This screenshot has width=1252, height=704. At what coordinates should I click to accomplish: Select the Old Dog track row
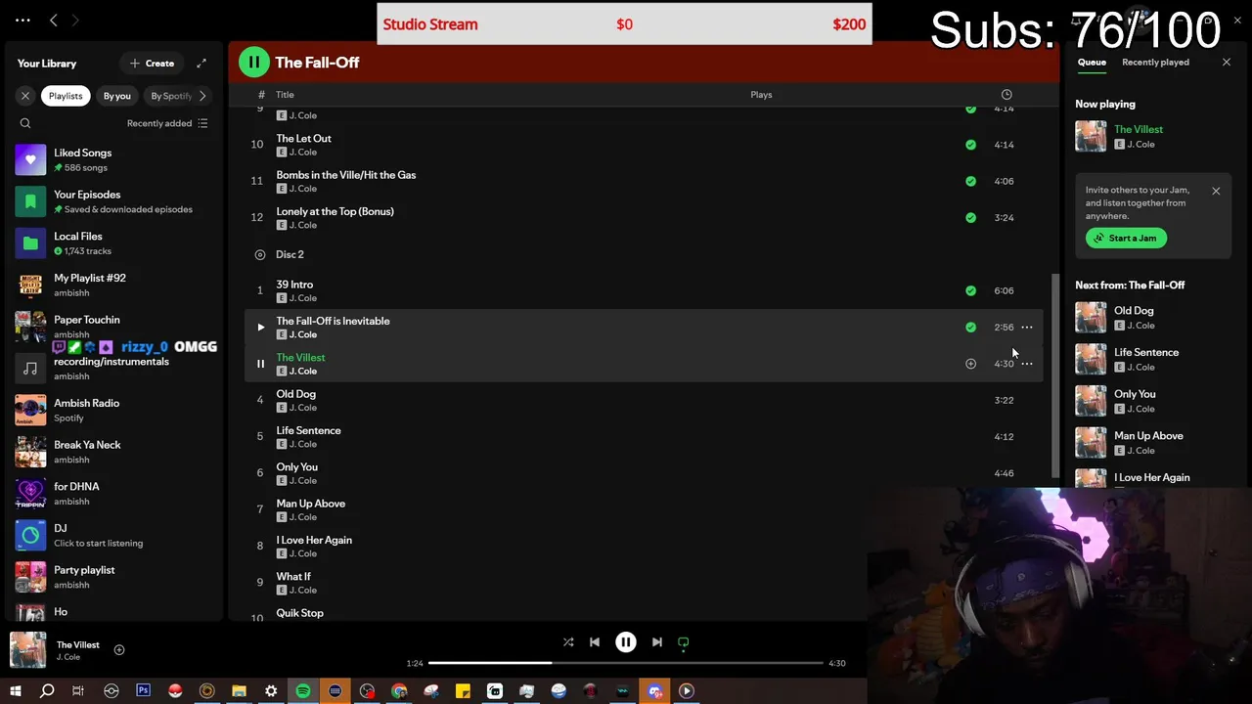(643, 400)
